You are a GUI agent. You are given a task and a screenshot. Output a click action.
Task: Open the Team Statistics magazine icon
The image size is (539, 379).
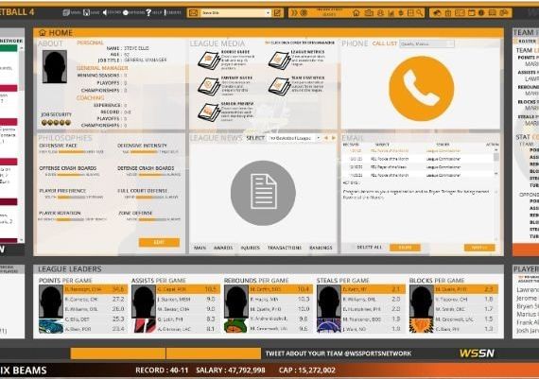279,86
